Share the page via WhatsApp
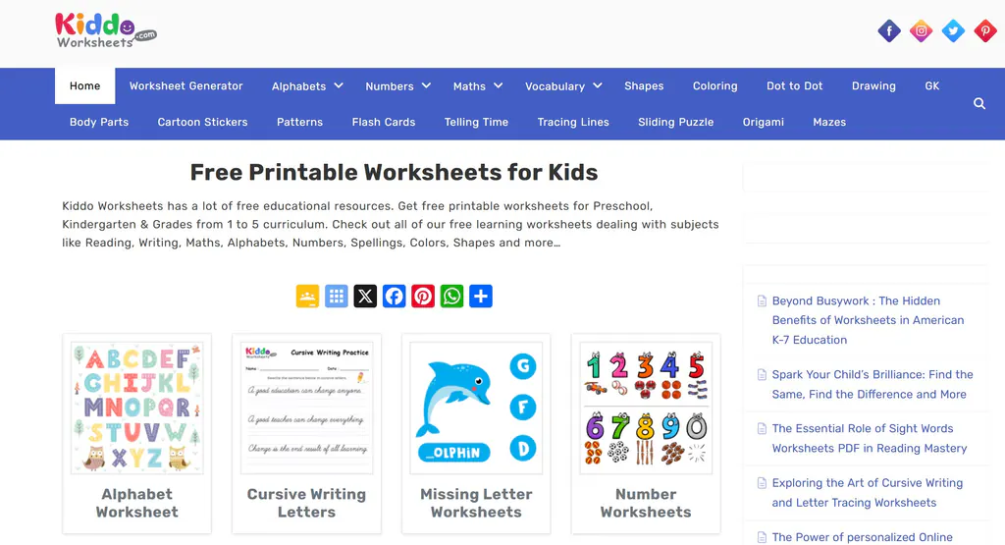 tap(451, 297)
